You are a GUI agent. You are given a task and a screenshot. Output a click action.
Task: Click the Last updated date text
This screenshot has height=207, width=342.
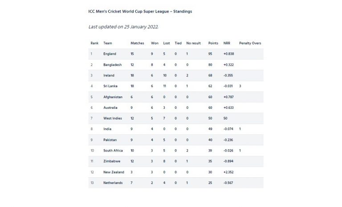123,26
